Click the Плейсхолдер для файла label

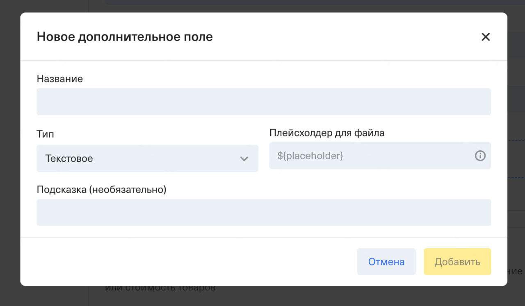coord(327,133)
